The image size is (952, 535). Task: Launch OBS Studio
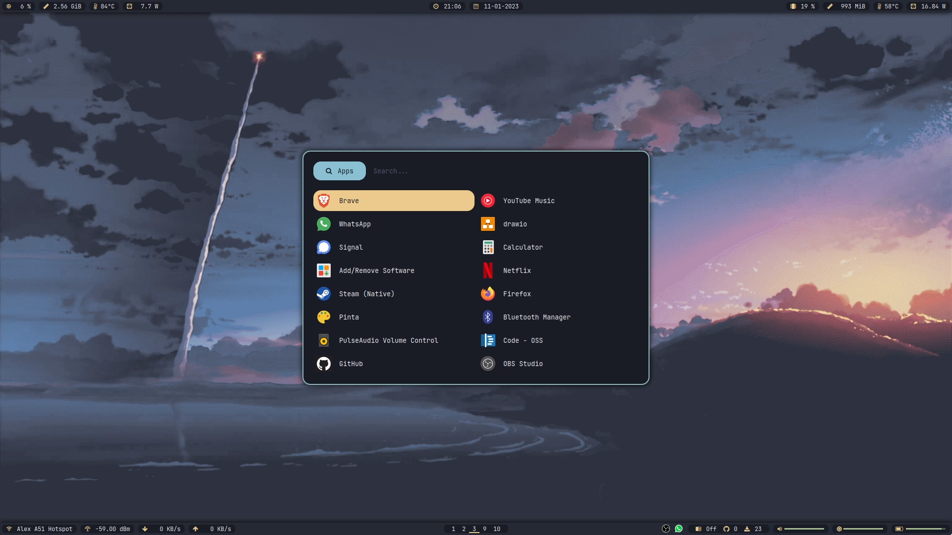[523, 364]
